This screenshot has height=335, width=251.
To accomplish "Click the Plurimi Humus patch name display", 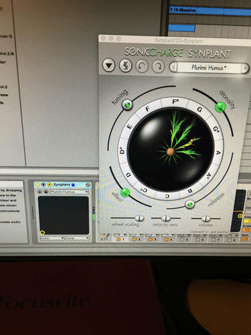I will pos(209,68).
